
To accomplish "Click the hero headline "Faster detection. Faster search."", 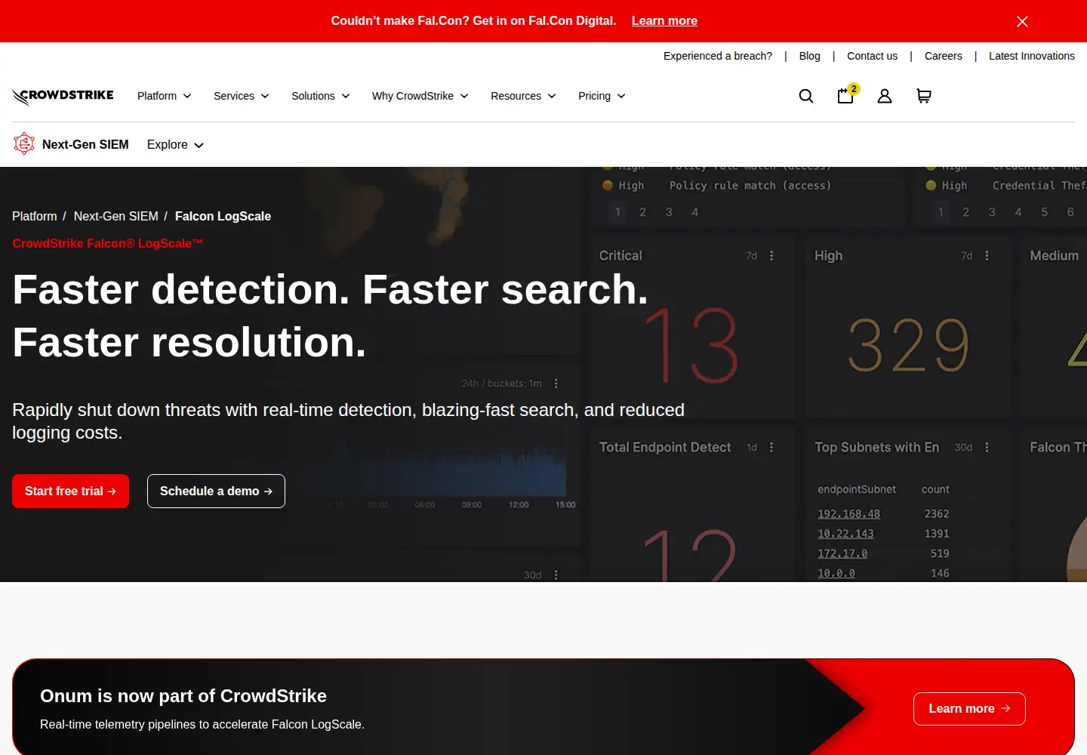I will (x=331, y=289).
